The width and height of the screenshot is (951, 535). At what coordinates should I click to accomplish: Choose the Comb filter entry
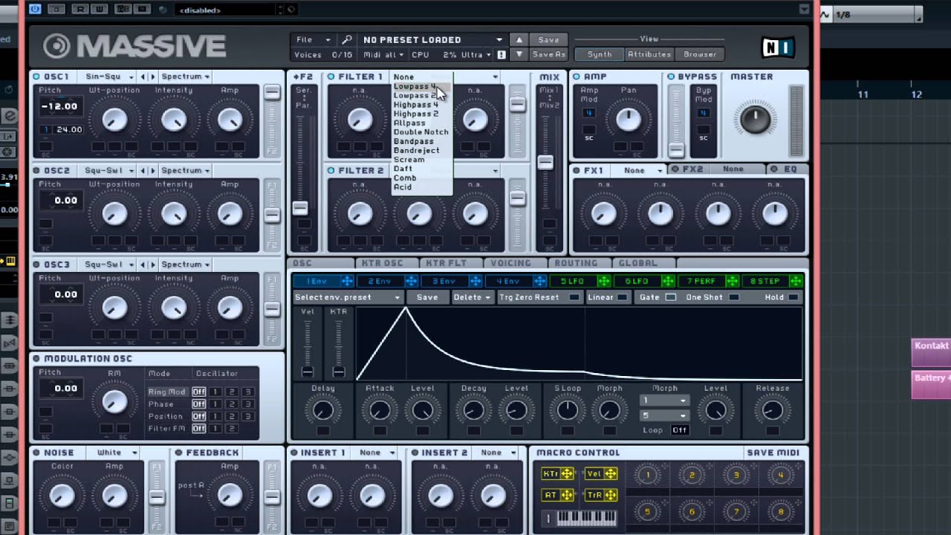(421, 178)
